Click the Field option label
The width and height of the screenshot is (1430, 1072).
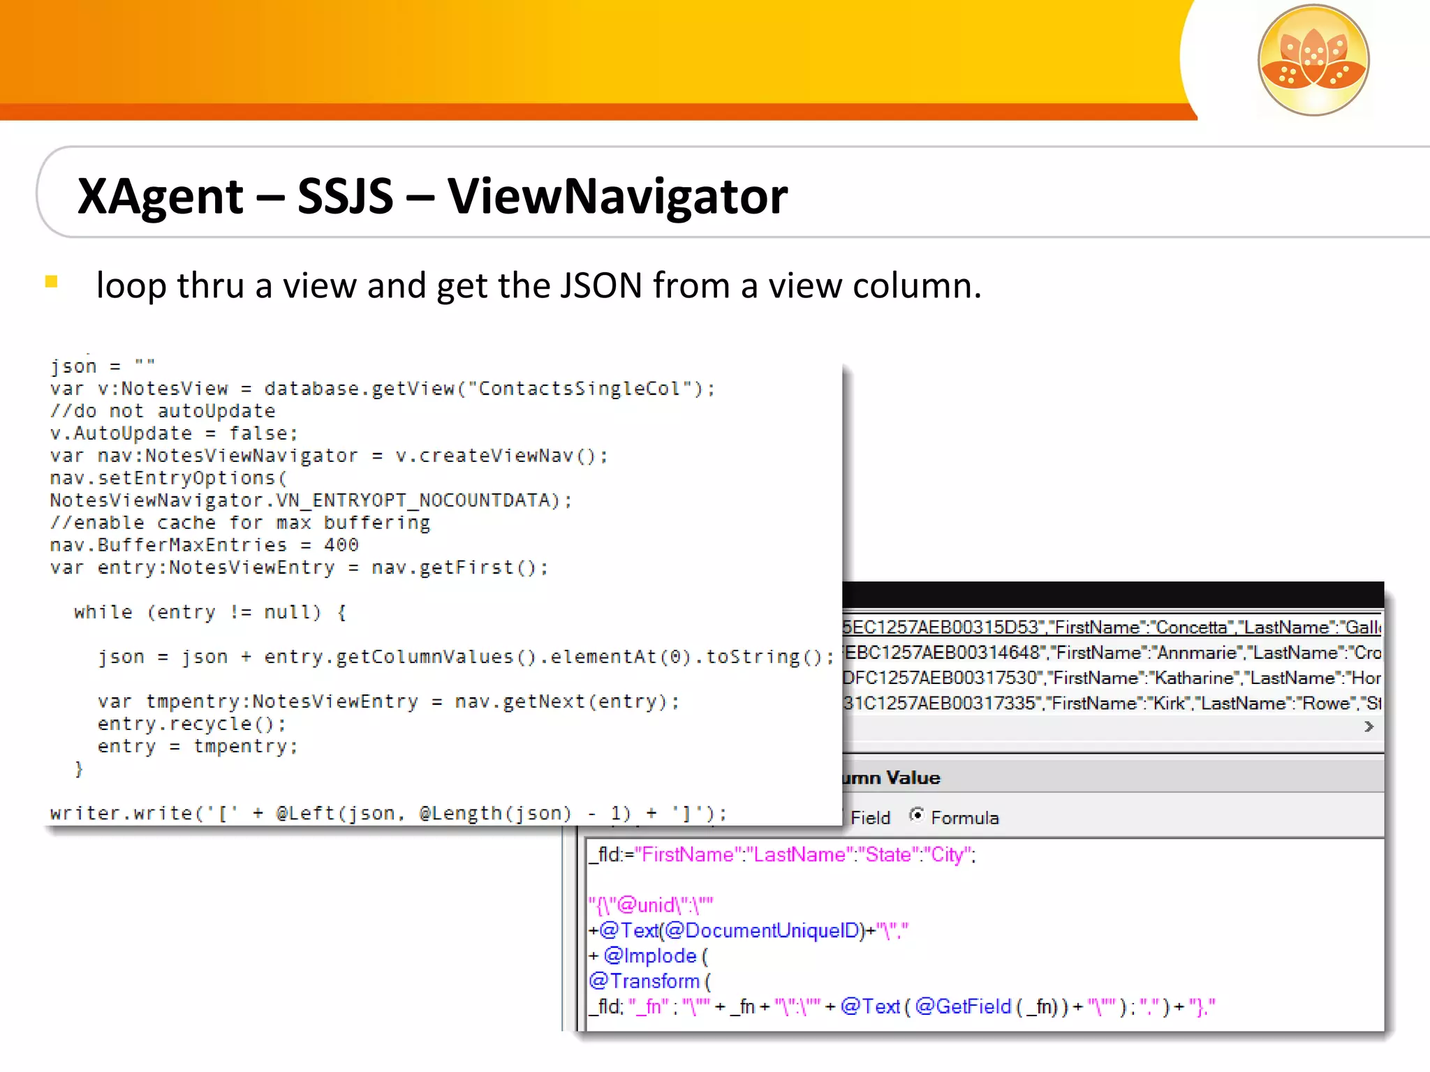[870, 817]
